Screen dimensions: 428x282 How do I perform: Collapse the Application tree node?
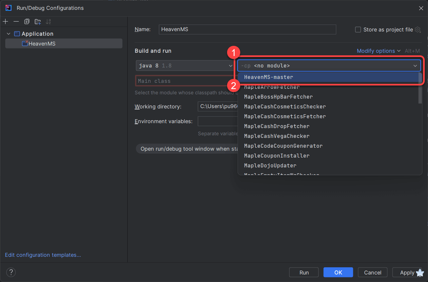click(x=9, y=34)
